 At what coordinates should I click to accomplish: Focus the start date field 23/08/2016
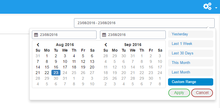pyautogui.click(x=64, y=35)
